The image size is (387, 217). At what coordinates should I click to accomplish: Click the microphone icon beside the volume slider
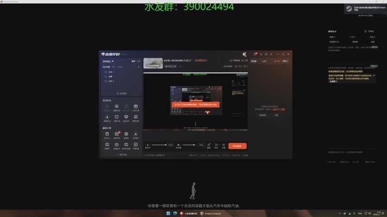pyautogui.click(x=148, y=145)
